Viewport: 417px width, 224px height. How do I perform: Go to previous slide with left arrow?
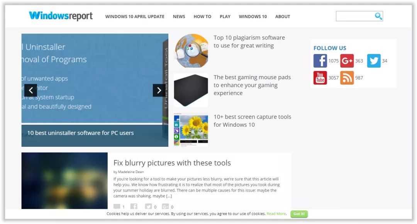pyautogui.click(x=31, y=90)
